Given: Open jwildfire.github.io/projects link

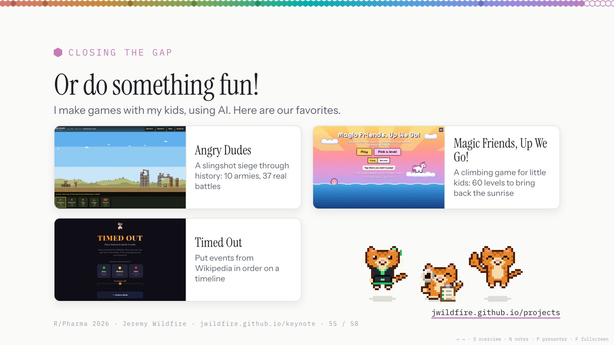Looking at the screenshot, I should pos(495,312).
